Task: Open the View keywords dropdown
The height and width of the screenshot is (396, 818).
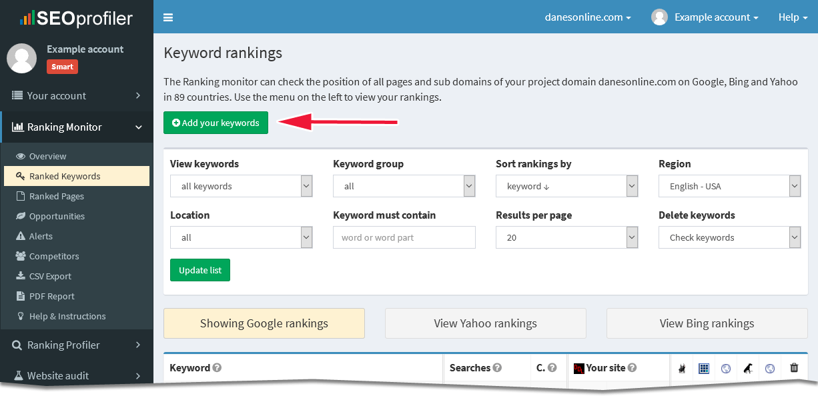Action: (x=241, y=187)
